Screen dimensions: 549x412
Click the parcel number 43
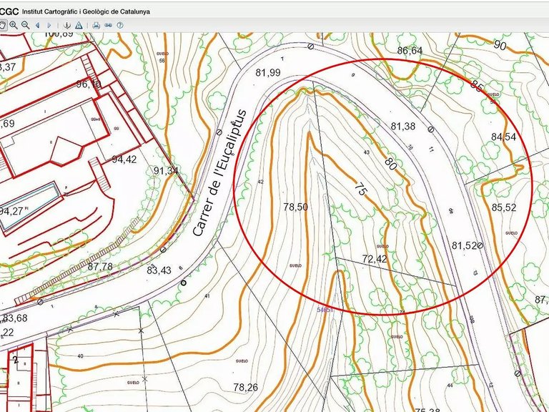pyautogui.click(x=367, y=152)
